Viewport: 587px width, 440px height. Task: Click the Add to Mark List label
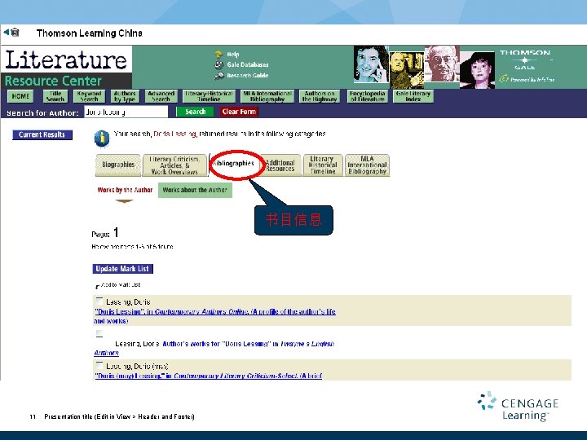(121, 284)
